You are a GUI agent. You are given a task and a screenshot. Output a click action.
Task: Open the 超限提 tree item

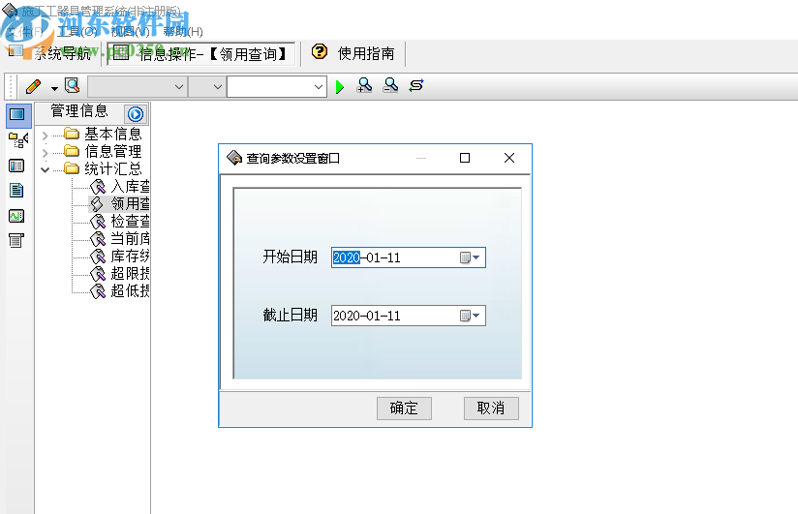131,273
